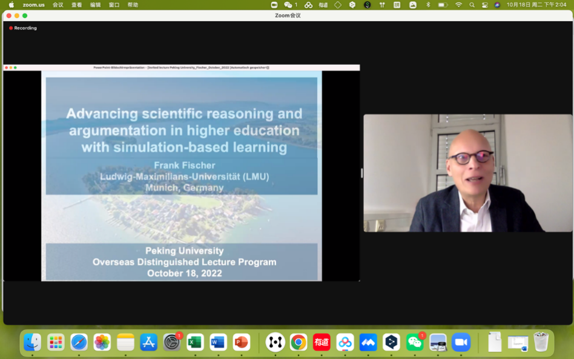Open System Preferences in the dock

point(172,342)
